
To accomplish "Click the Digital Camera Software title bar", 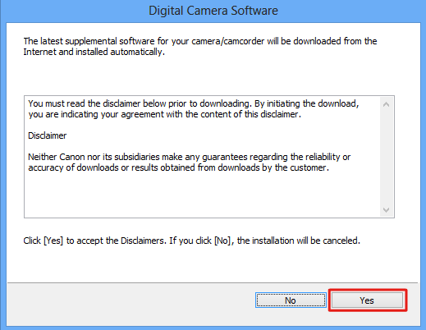I will [x=213, y=11].
